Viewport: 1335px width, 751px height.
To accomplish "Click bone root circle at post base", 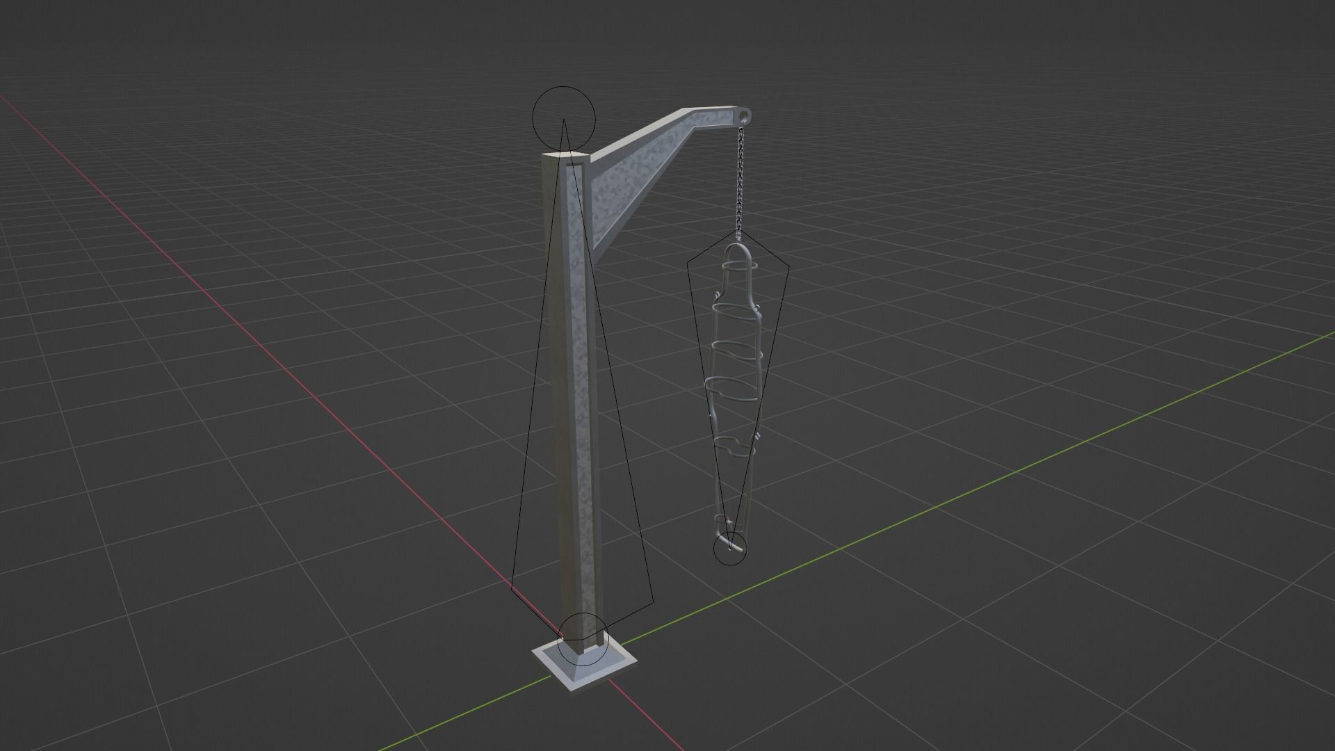I will (583, 639).
